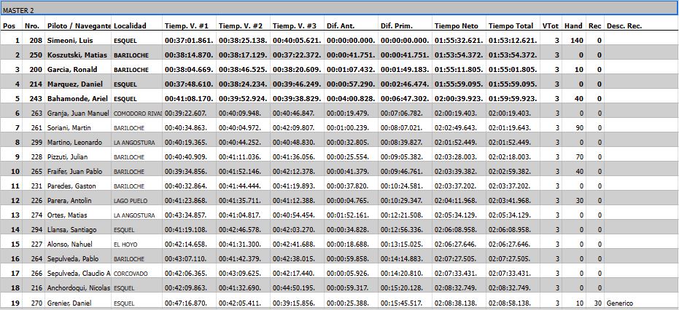Select the Localidad column header

(x=133, y=26)
